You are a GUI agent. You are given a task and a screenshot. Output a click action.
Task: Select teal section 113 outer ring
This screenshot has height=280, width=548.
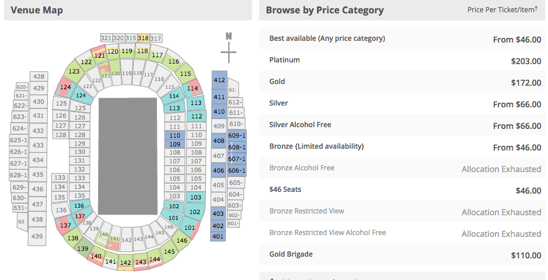pos(196,103)
